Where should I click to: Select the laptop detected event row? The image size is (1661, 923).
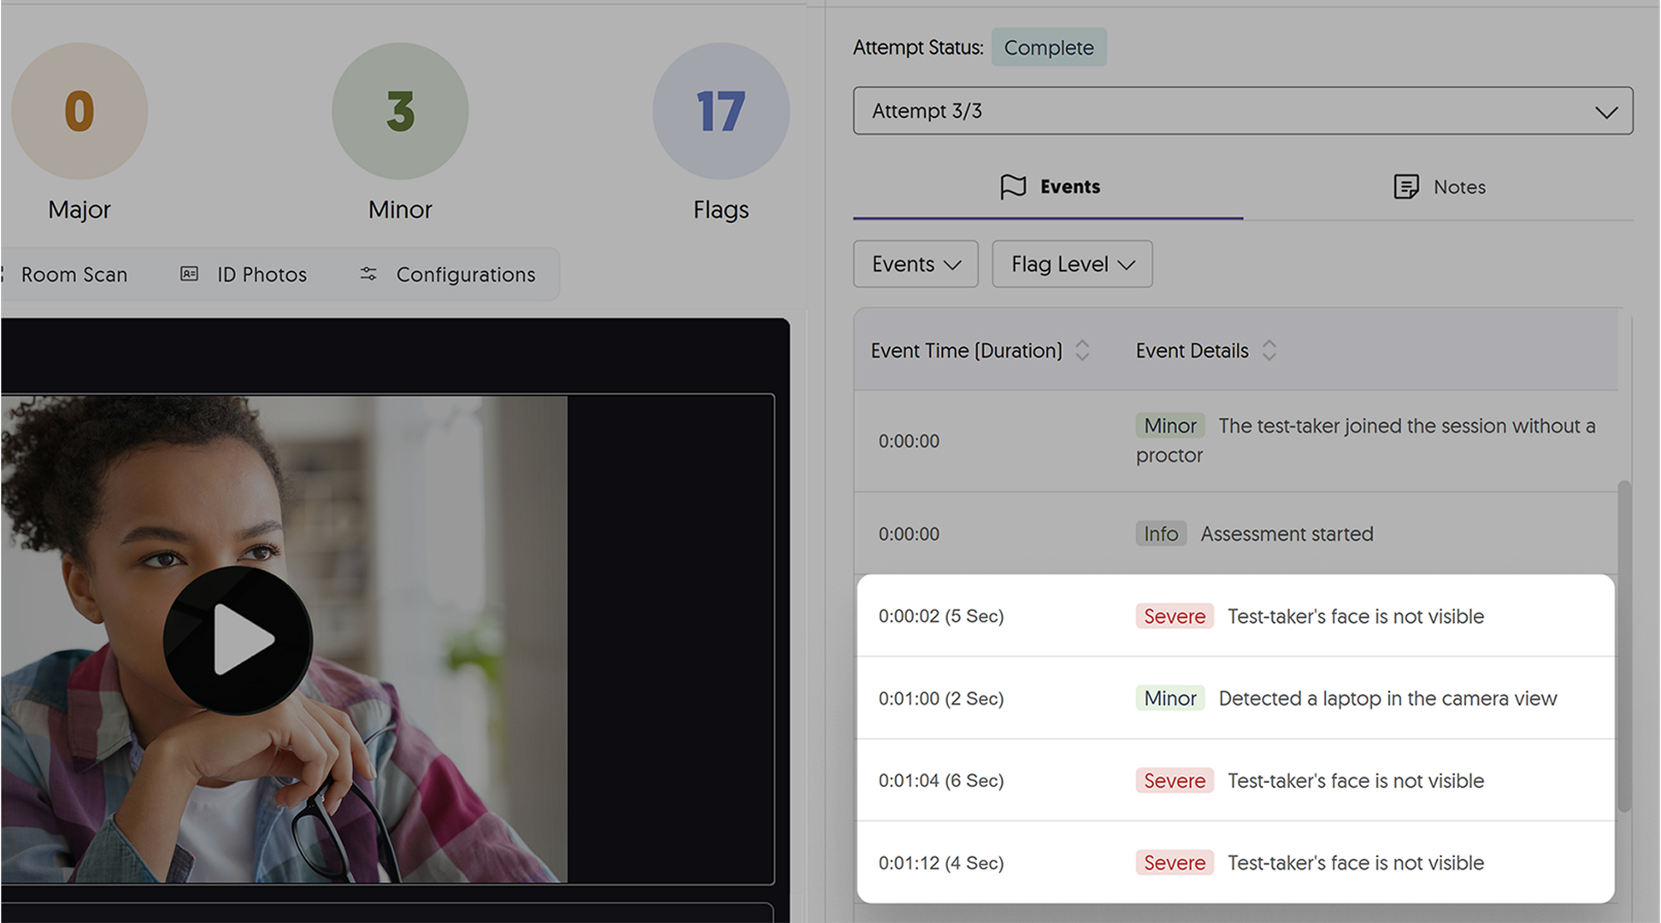(1235, 698)
